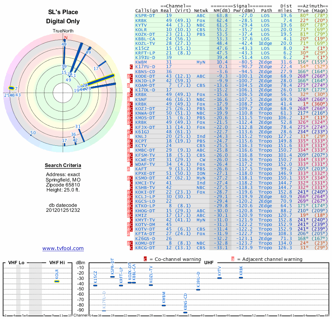Select the KOZL-TV callsign in the table
The height and width of the screenshot is (319, 332).
[x=145, y=44]
